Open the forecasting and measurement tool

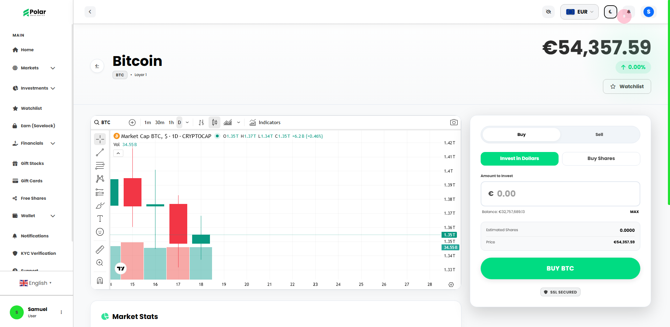[x=100, y=192]
